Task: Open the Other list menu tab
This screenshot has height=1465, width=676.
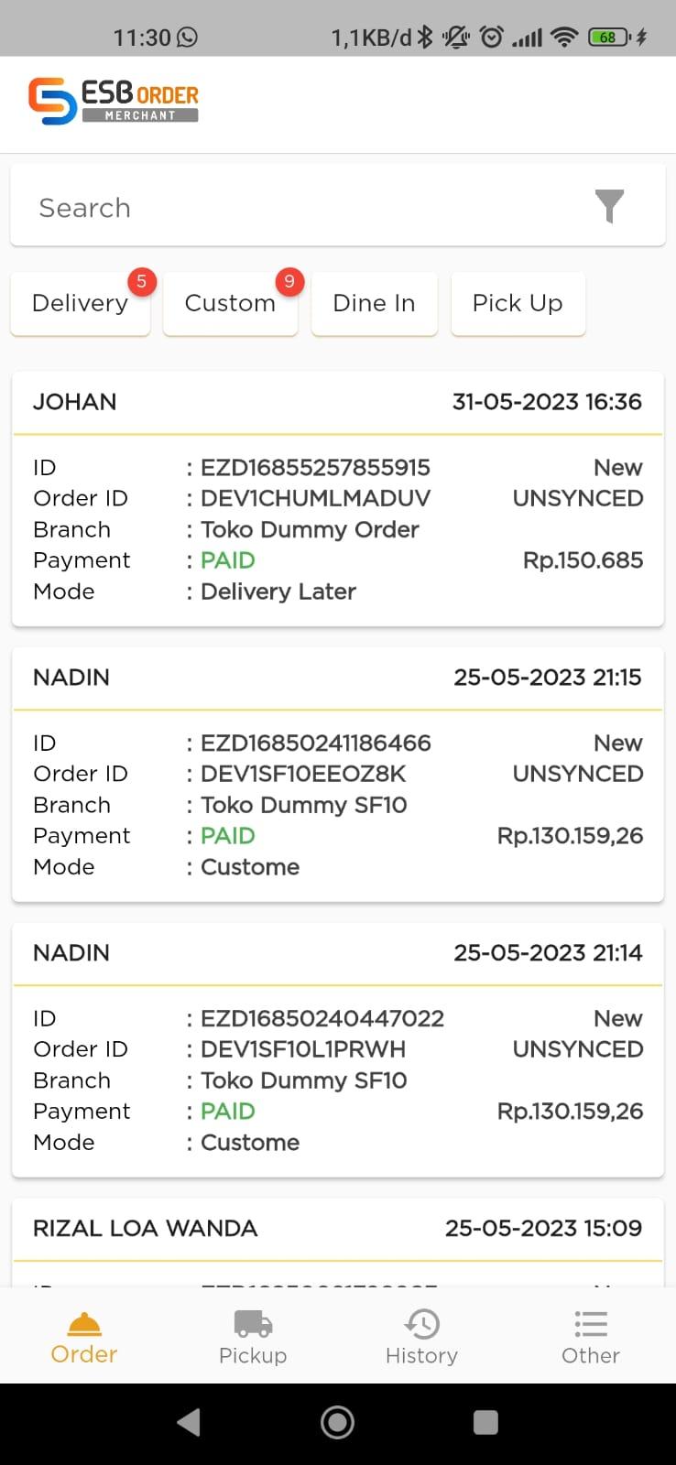Action: (x=591, y=1338)
